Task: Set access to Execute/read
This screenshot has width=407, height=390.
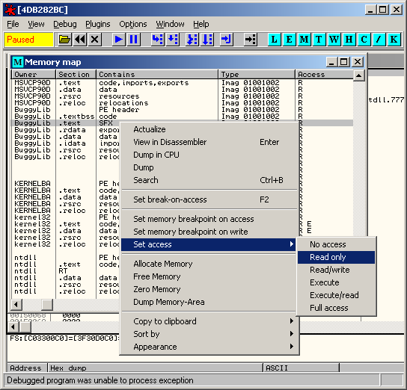Action: (336, 295)
